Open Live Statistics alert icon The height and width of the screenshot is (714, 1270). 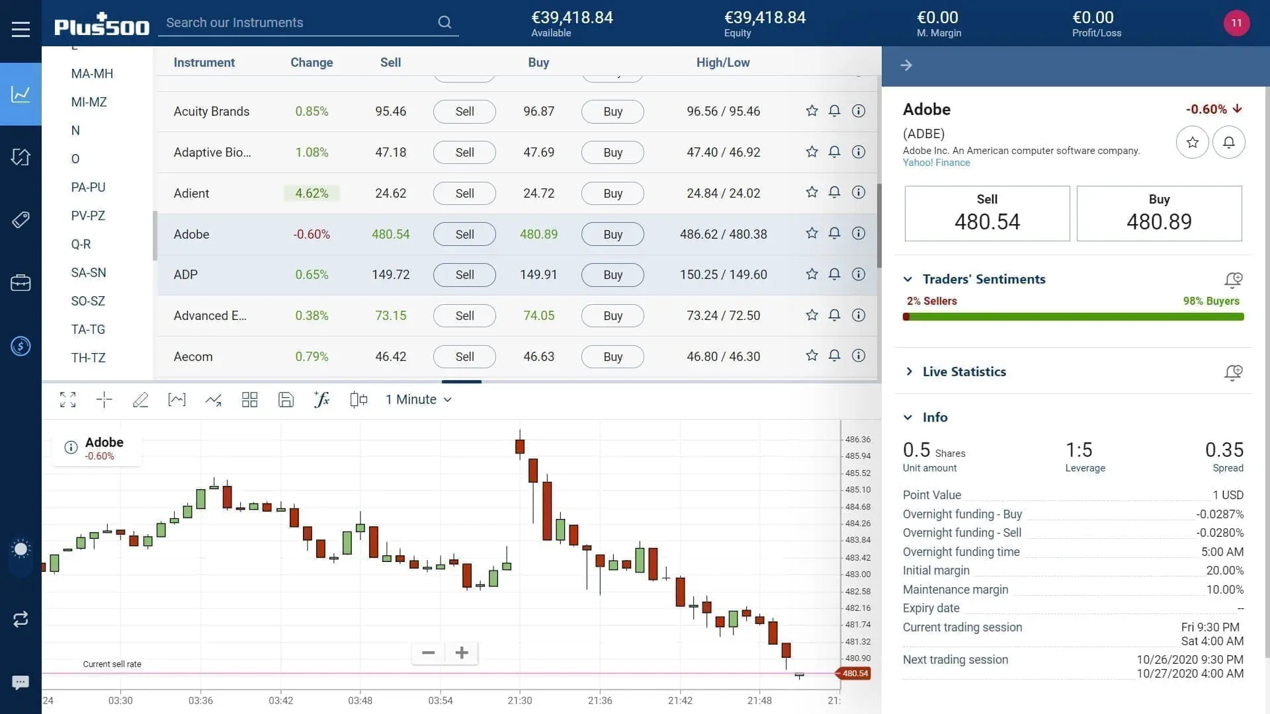pos(1233,372)
